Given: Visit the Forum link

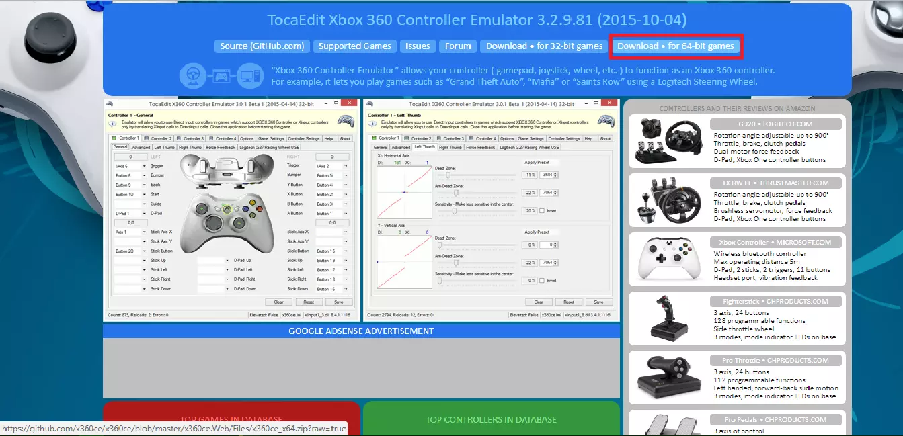Looking at the screenshot, I should [x=458, y=46].
